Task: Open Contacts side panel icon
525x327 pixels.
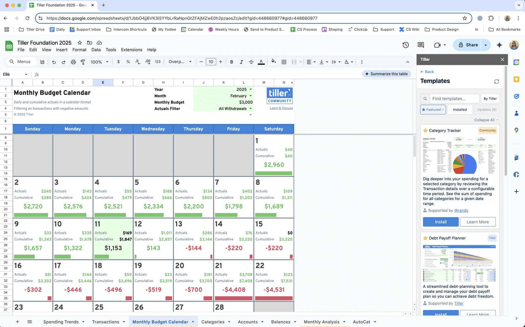Action: pos(516,113)
